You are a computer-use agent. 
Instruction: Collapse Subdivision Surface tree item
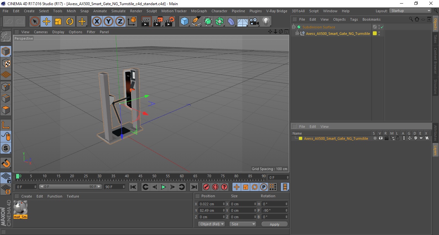294,27
